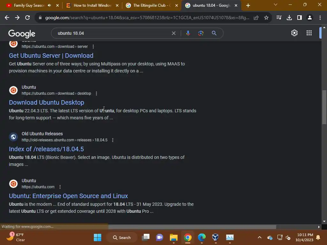The height and width of the screenshot is (245, 327).
Task: Click the magnifier search button
Action: [x=214, y=33]
